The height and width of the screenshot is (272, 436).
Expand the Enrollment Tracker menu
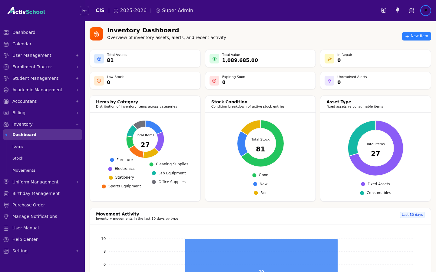click(77, 67)
